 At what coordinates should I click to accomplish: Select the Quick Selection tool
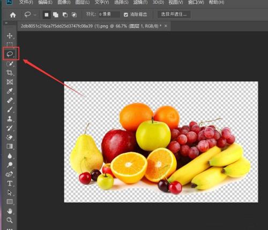tap(10, 64)
